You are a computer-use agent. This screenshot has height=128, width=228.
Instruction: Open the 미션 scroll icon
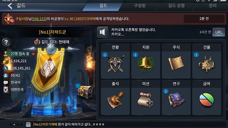[146, 100]
